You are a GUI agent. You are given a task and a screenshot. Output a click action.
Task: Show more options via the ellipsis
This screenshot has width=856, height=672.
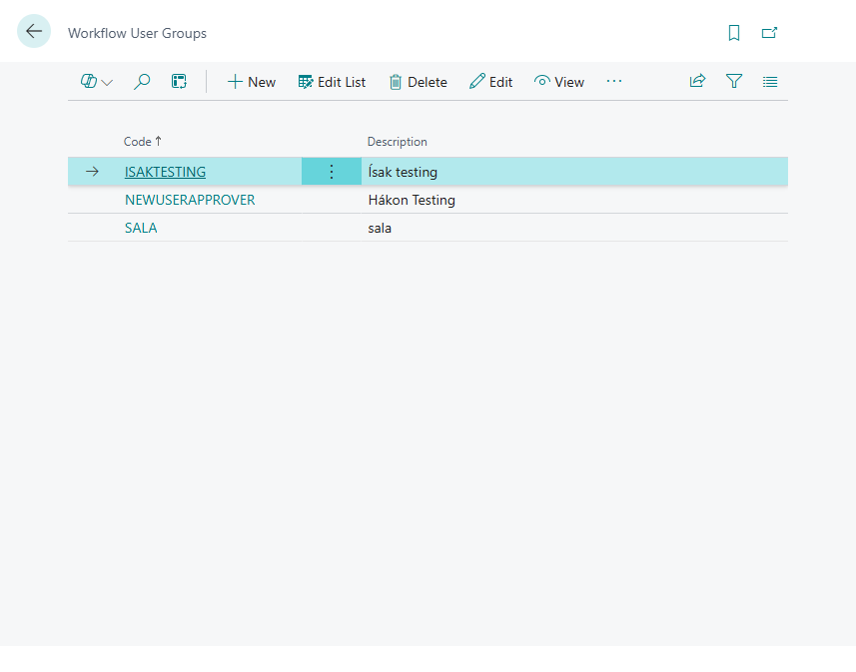[x=614, y=81]
